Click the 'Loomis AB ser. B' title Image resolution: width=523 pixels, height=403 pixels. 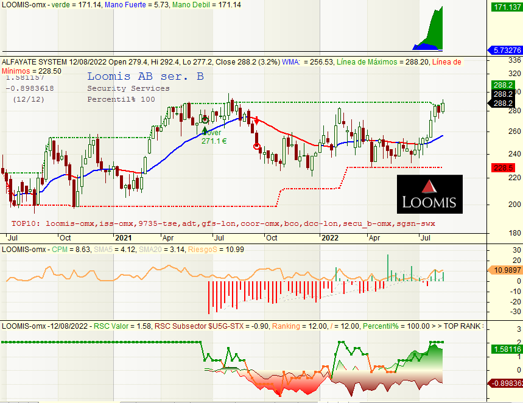click(146, 76)
